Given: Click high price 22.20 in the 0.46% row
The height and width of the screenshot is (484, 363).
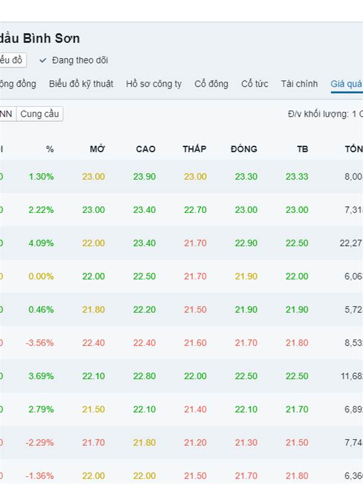Looking at the screenshot, I should point(145,310).
